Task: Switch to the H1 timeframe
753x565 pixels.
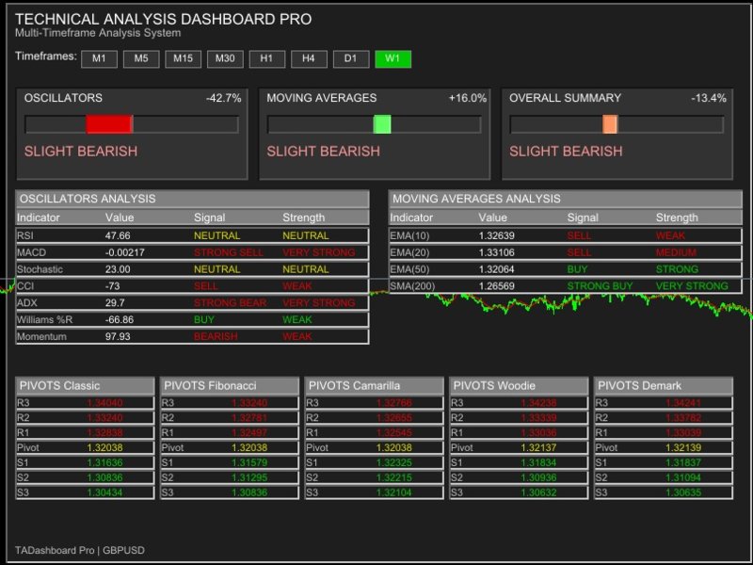Action: click(x=267, y=59)
